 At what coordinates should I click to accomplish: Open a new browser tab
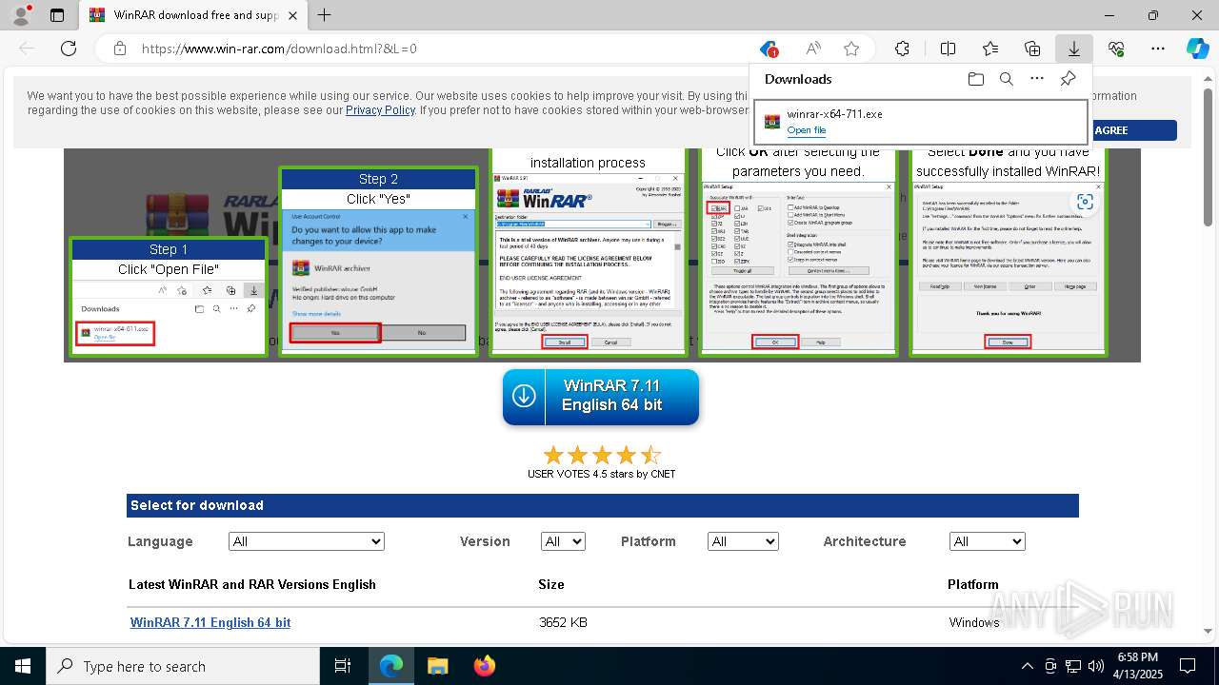pos(325,15)
